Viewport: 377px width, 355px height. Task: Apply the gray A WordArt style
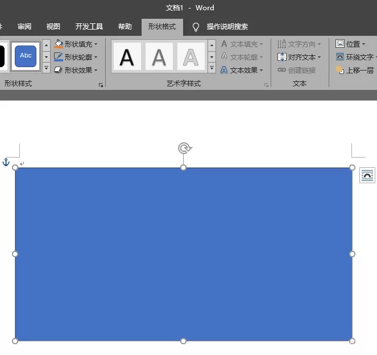pos(159,56)
